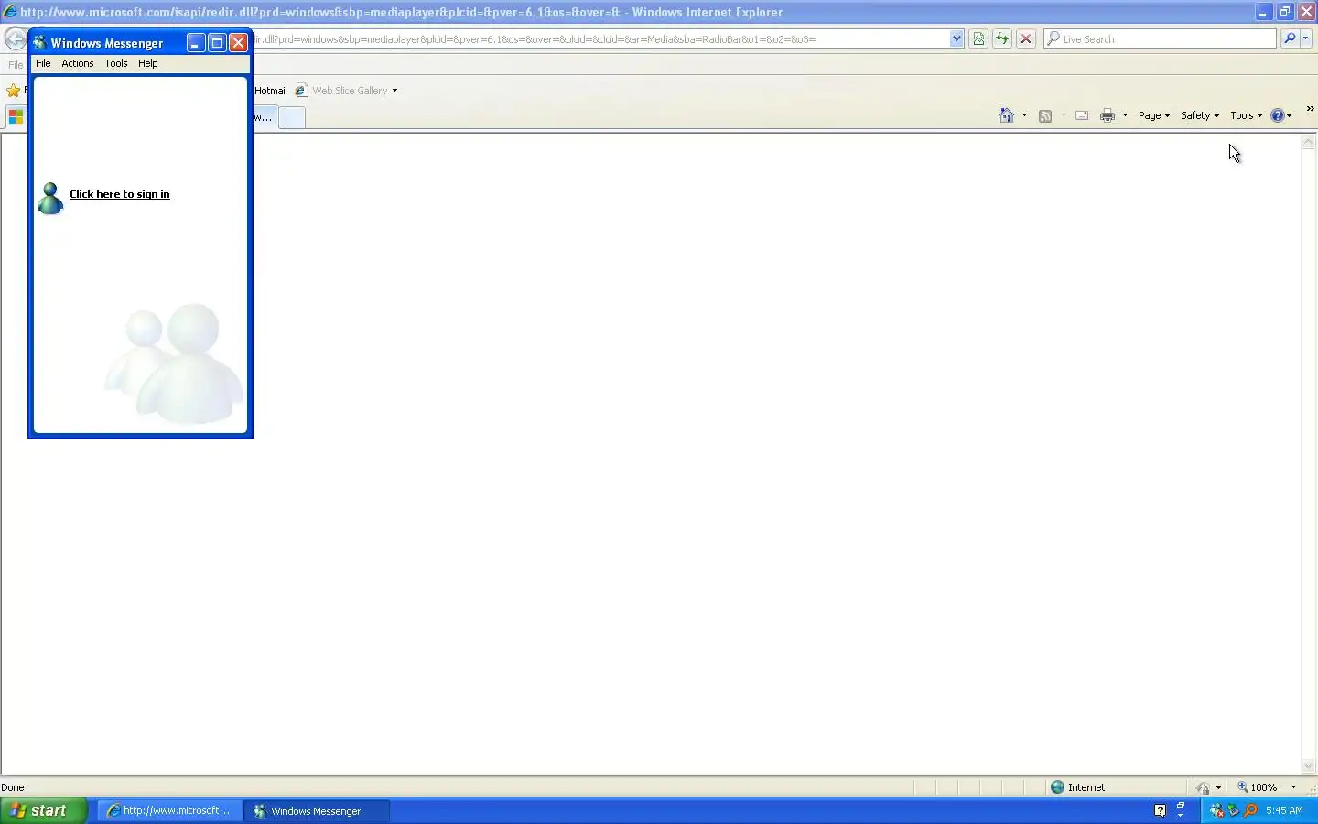Open the Favorites star in Internet Explorer
The height and width of the screenshot is (824, 1318).
point(14,91)
